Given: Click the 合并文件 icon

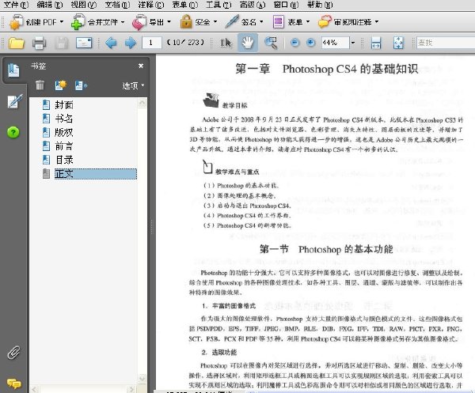Looking at the screenshot, I should tap(78, 22).
